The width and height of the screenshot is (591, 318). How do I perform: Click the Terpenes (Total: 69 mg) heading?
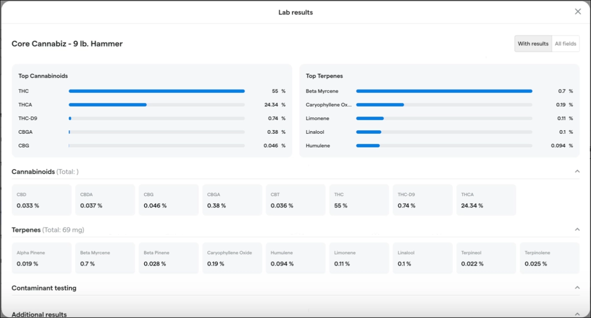[x=48, y=230]
